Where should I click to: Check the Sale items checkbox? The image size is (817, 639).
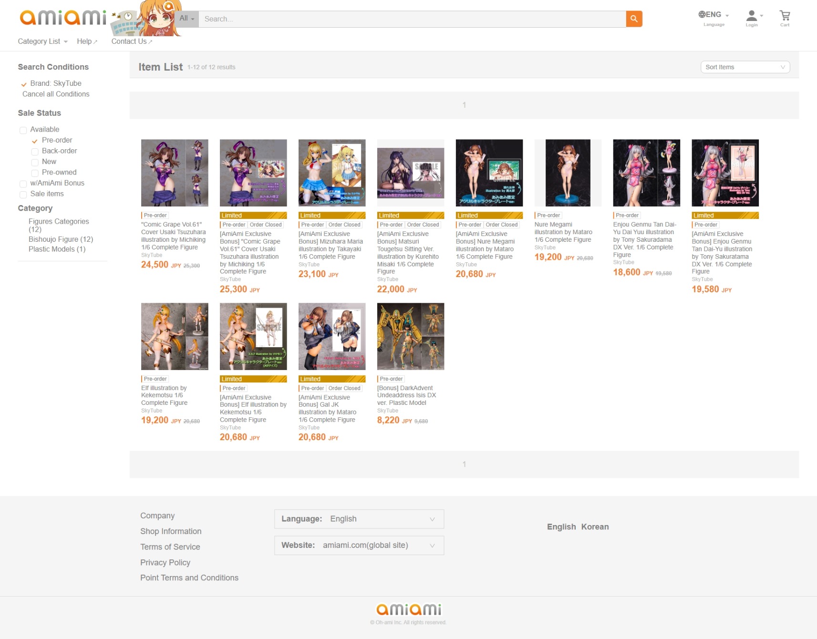[x=23, y=194]
